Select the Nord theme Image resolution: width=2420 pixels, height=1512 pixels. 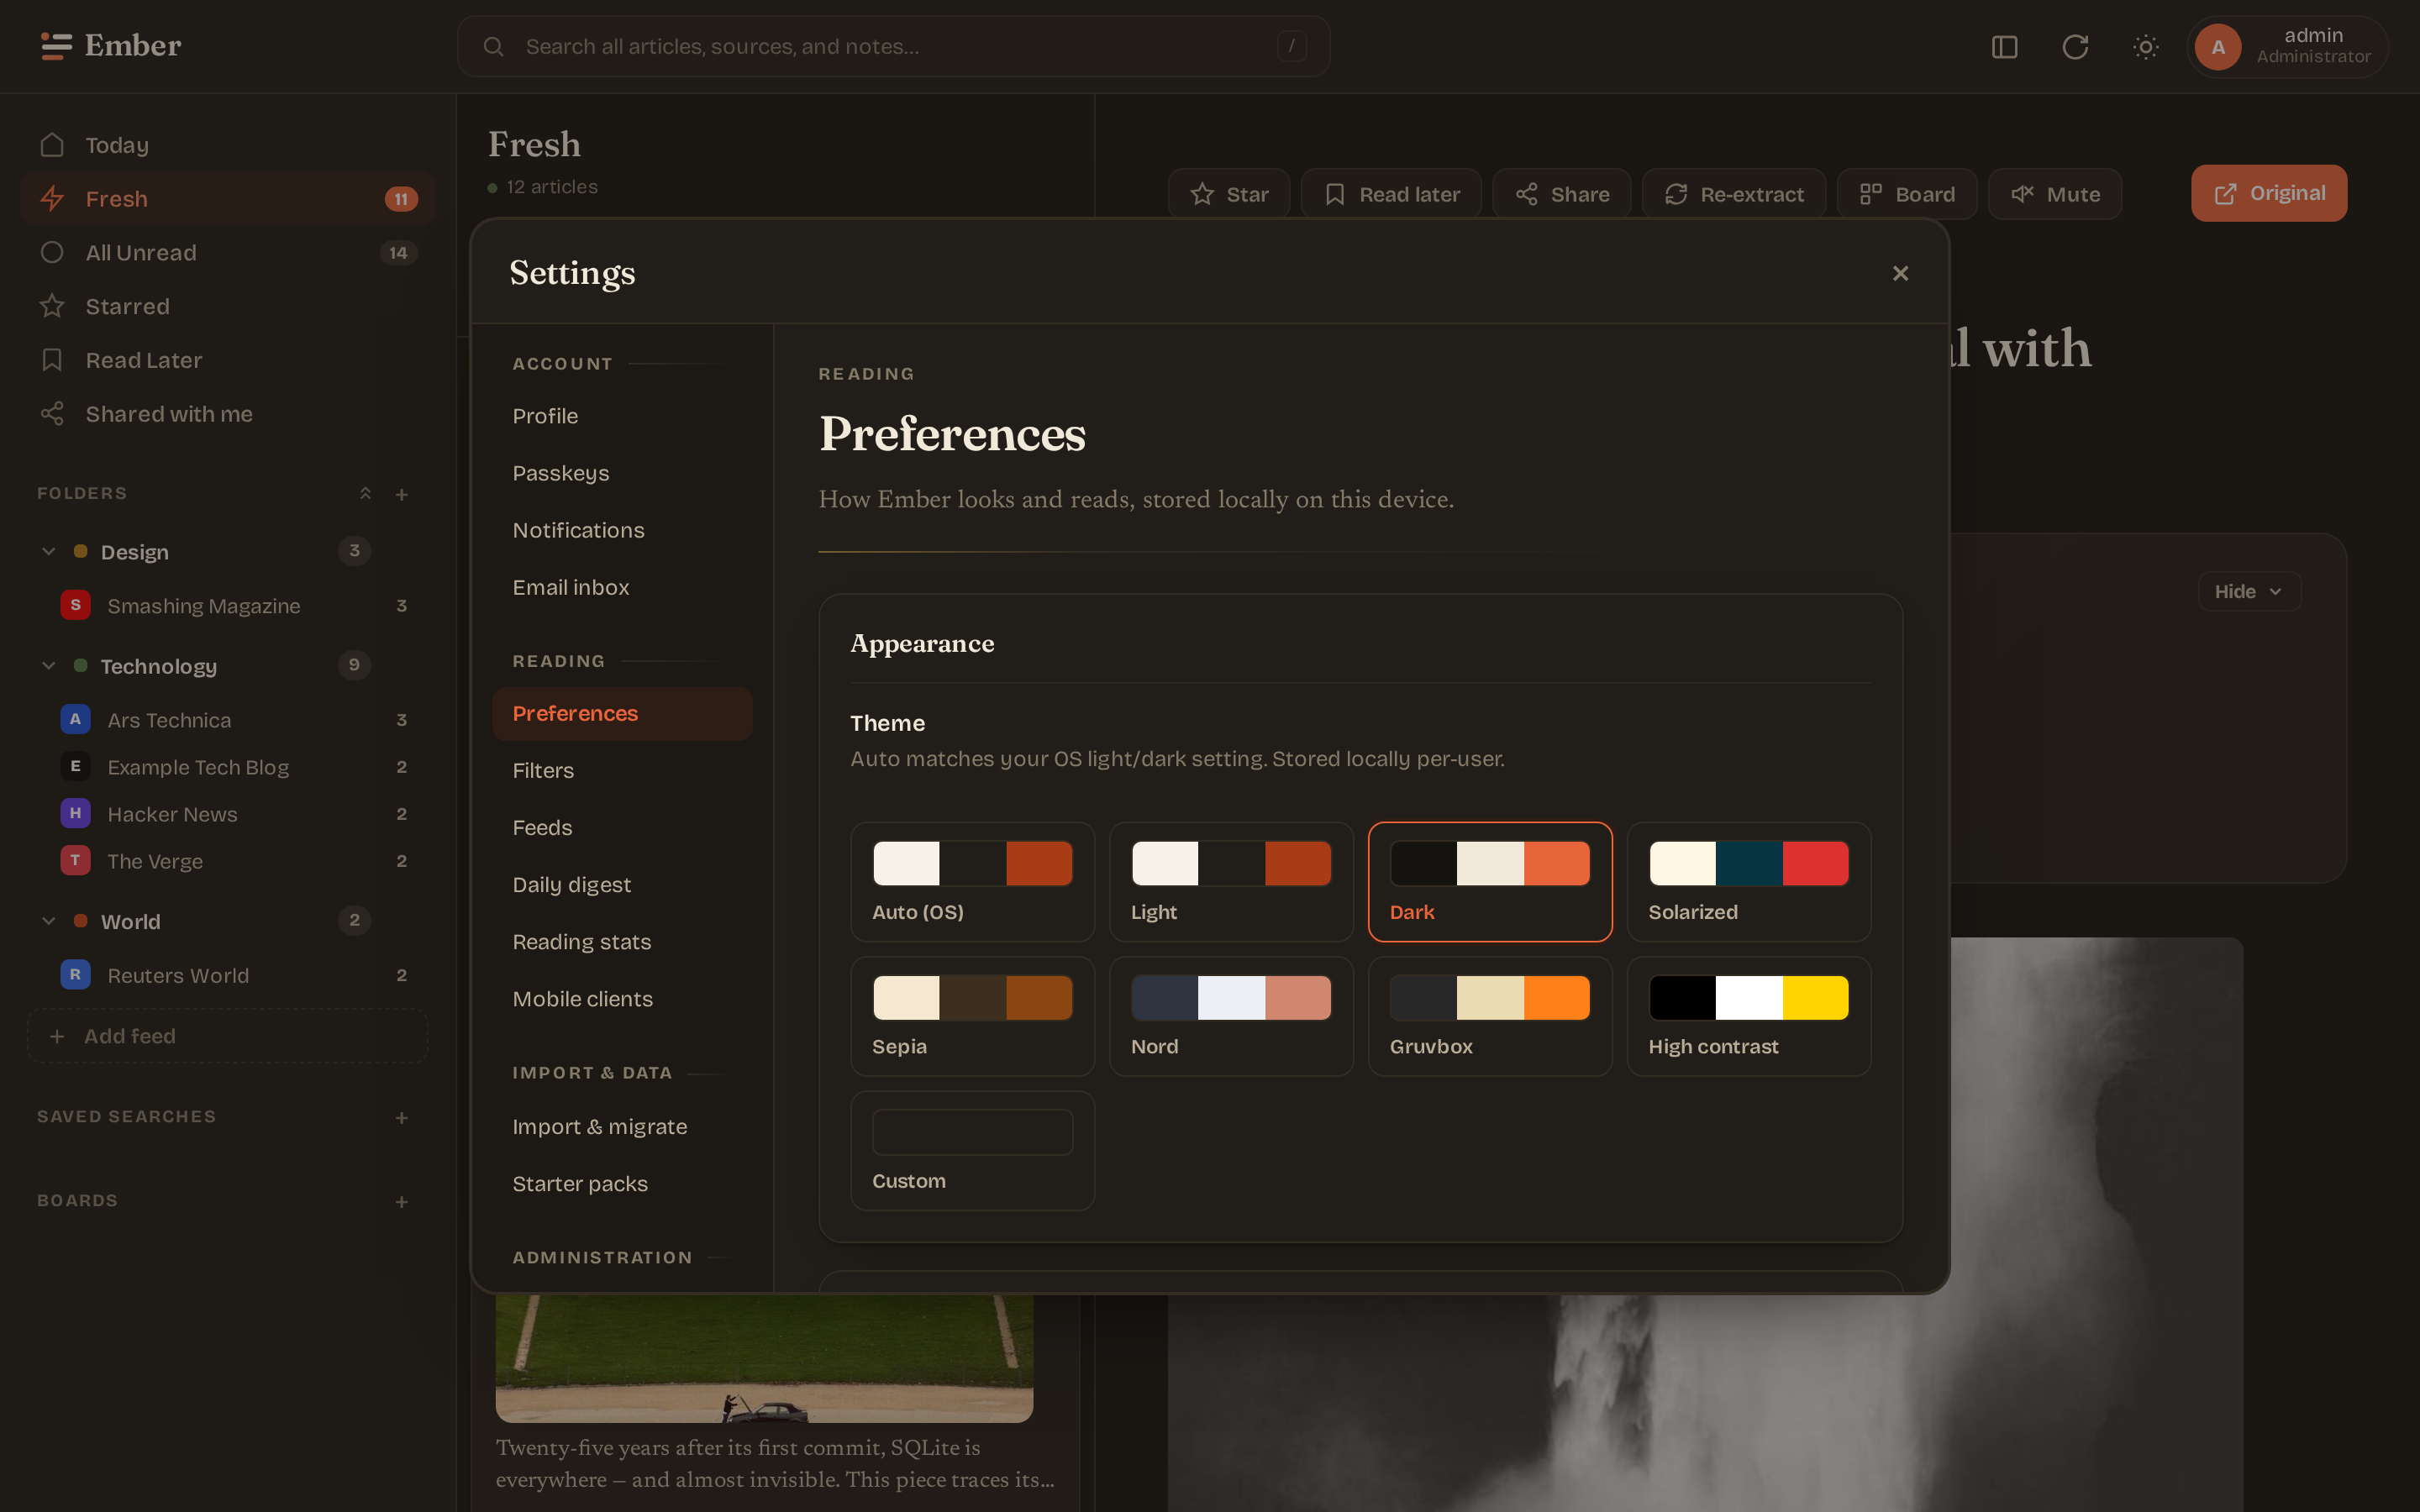point(1231,1016)
